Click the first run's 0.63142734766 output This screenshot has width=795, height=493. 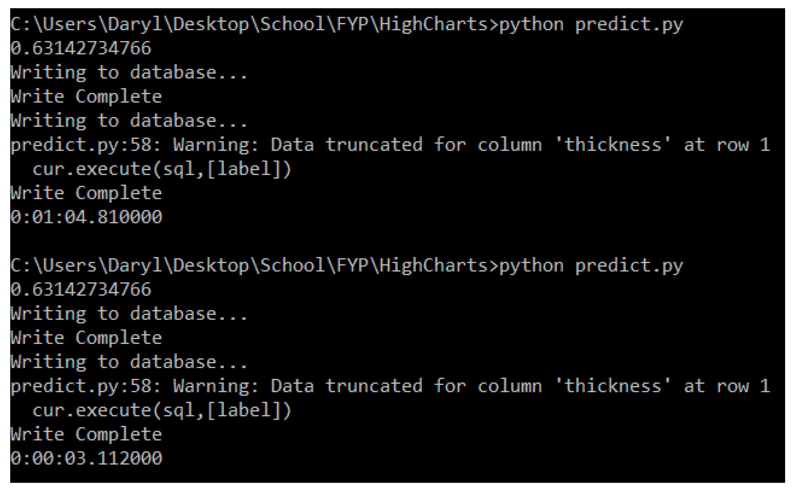click(x=81, y=48)
